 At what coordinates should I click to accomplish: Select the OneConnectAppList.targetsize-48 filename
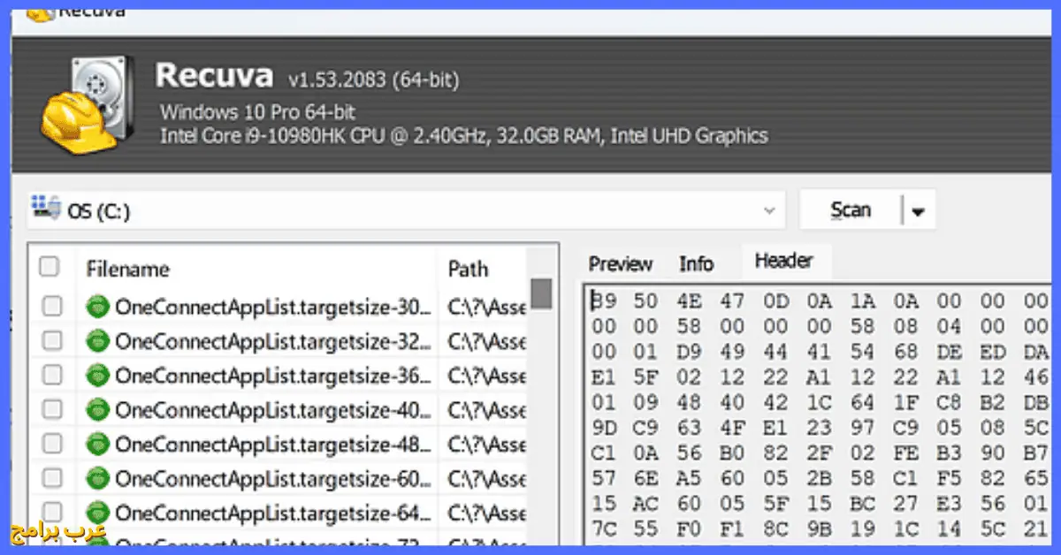[x=274, y=445]
